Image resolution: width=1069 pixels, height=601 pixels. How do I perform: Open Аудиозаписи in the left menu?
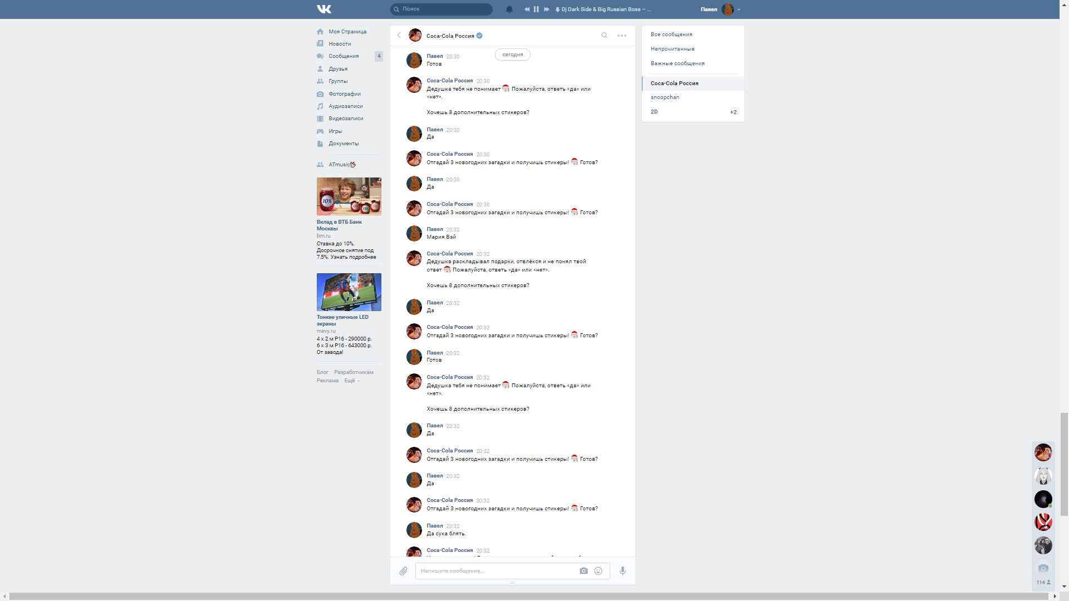click(346, 106)
